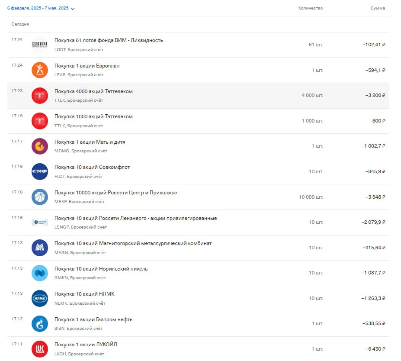This screenshot has height=361, width=401.
Task: Expand the date range chevron arrow
Action: (x=73, y=9)
